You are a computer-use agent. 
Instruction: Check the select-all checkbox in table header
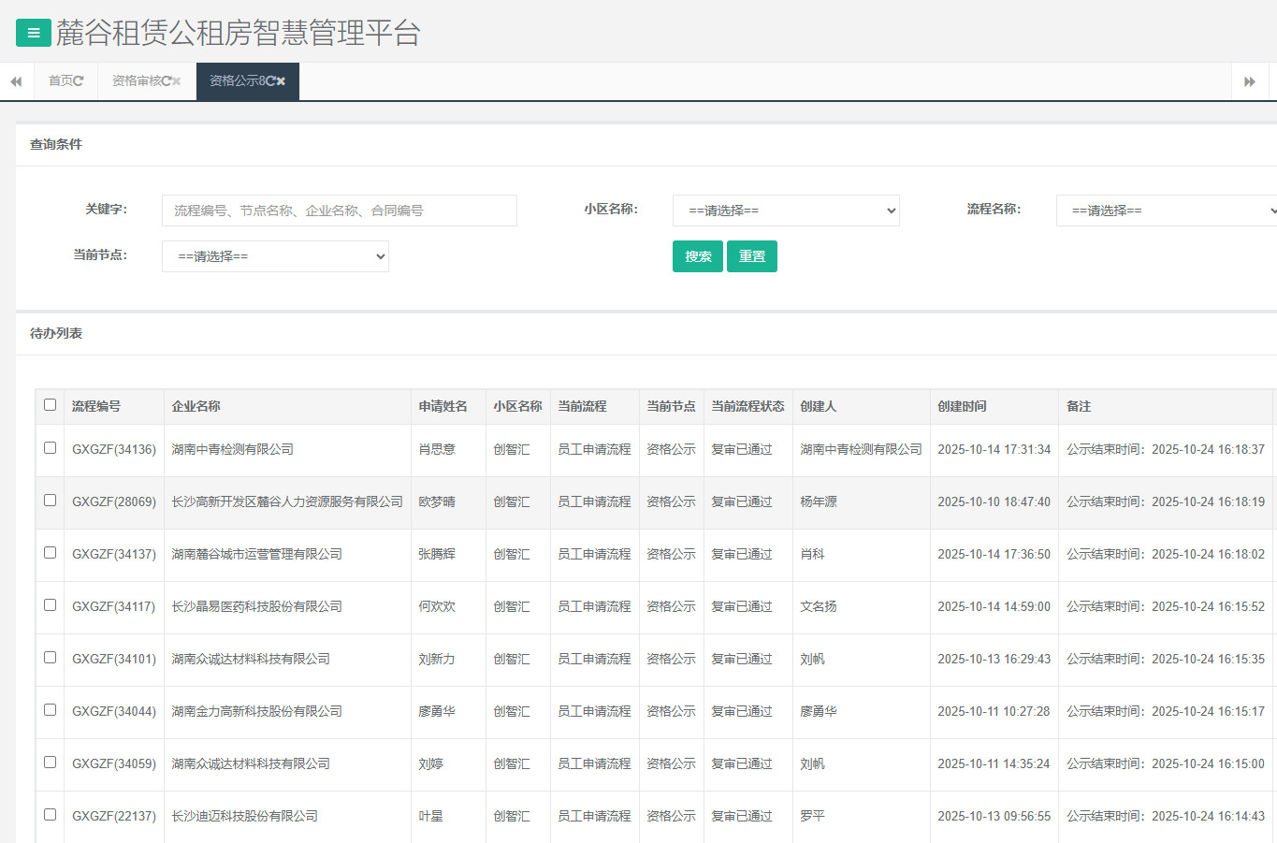[51, 405]
